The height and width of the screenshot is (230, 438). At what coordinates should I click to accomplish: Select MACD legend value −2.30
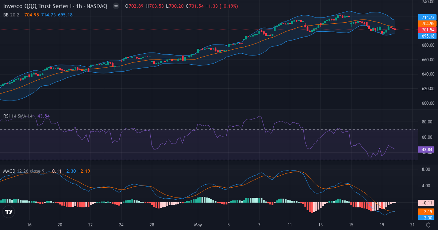[69, 171]
